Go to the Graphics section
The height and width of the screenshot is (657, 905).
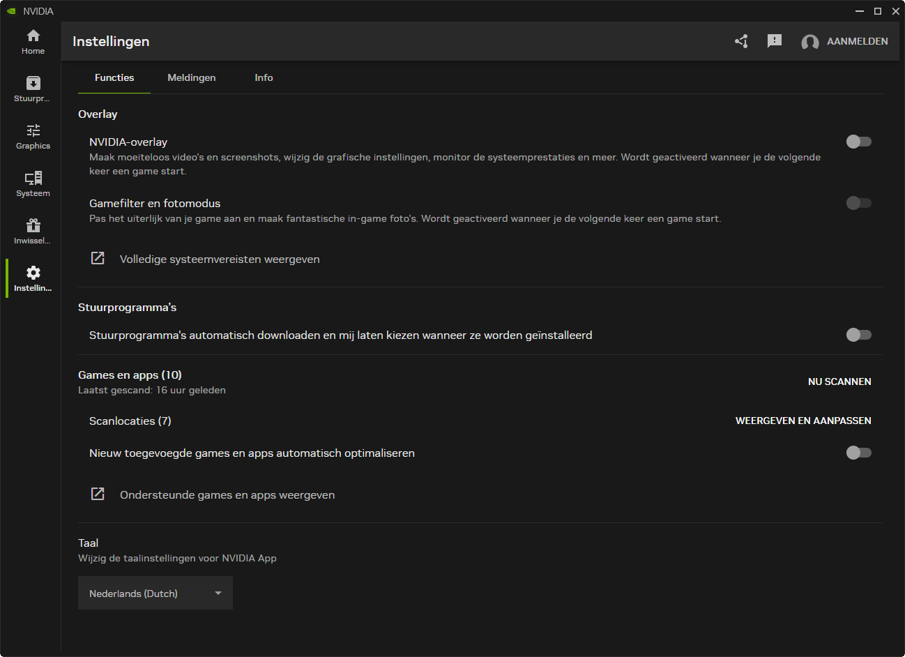point(33,137)
